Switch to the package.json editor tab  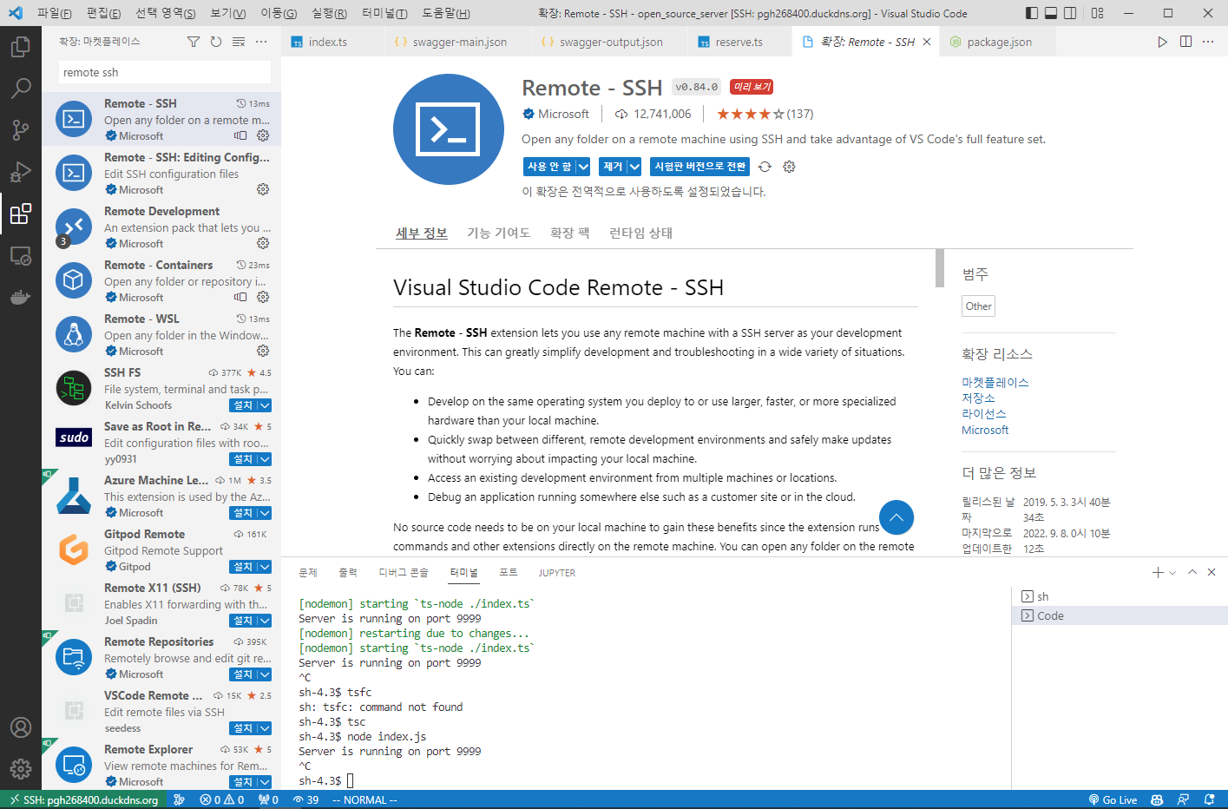(x=999, y=42)
